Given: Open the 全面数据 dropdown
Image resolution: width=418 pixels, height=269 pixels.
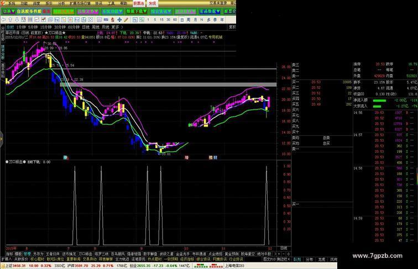Looking at the screenshot, I should pyautogui.click(x=210, y=12).
